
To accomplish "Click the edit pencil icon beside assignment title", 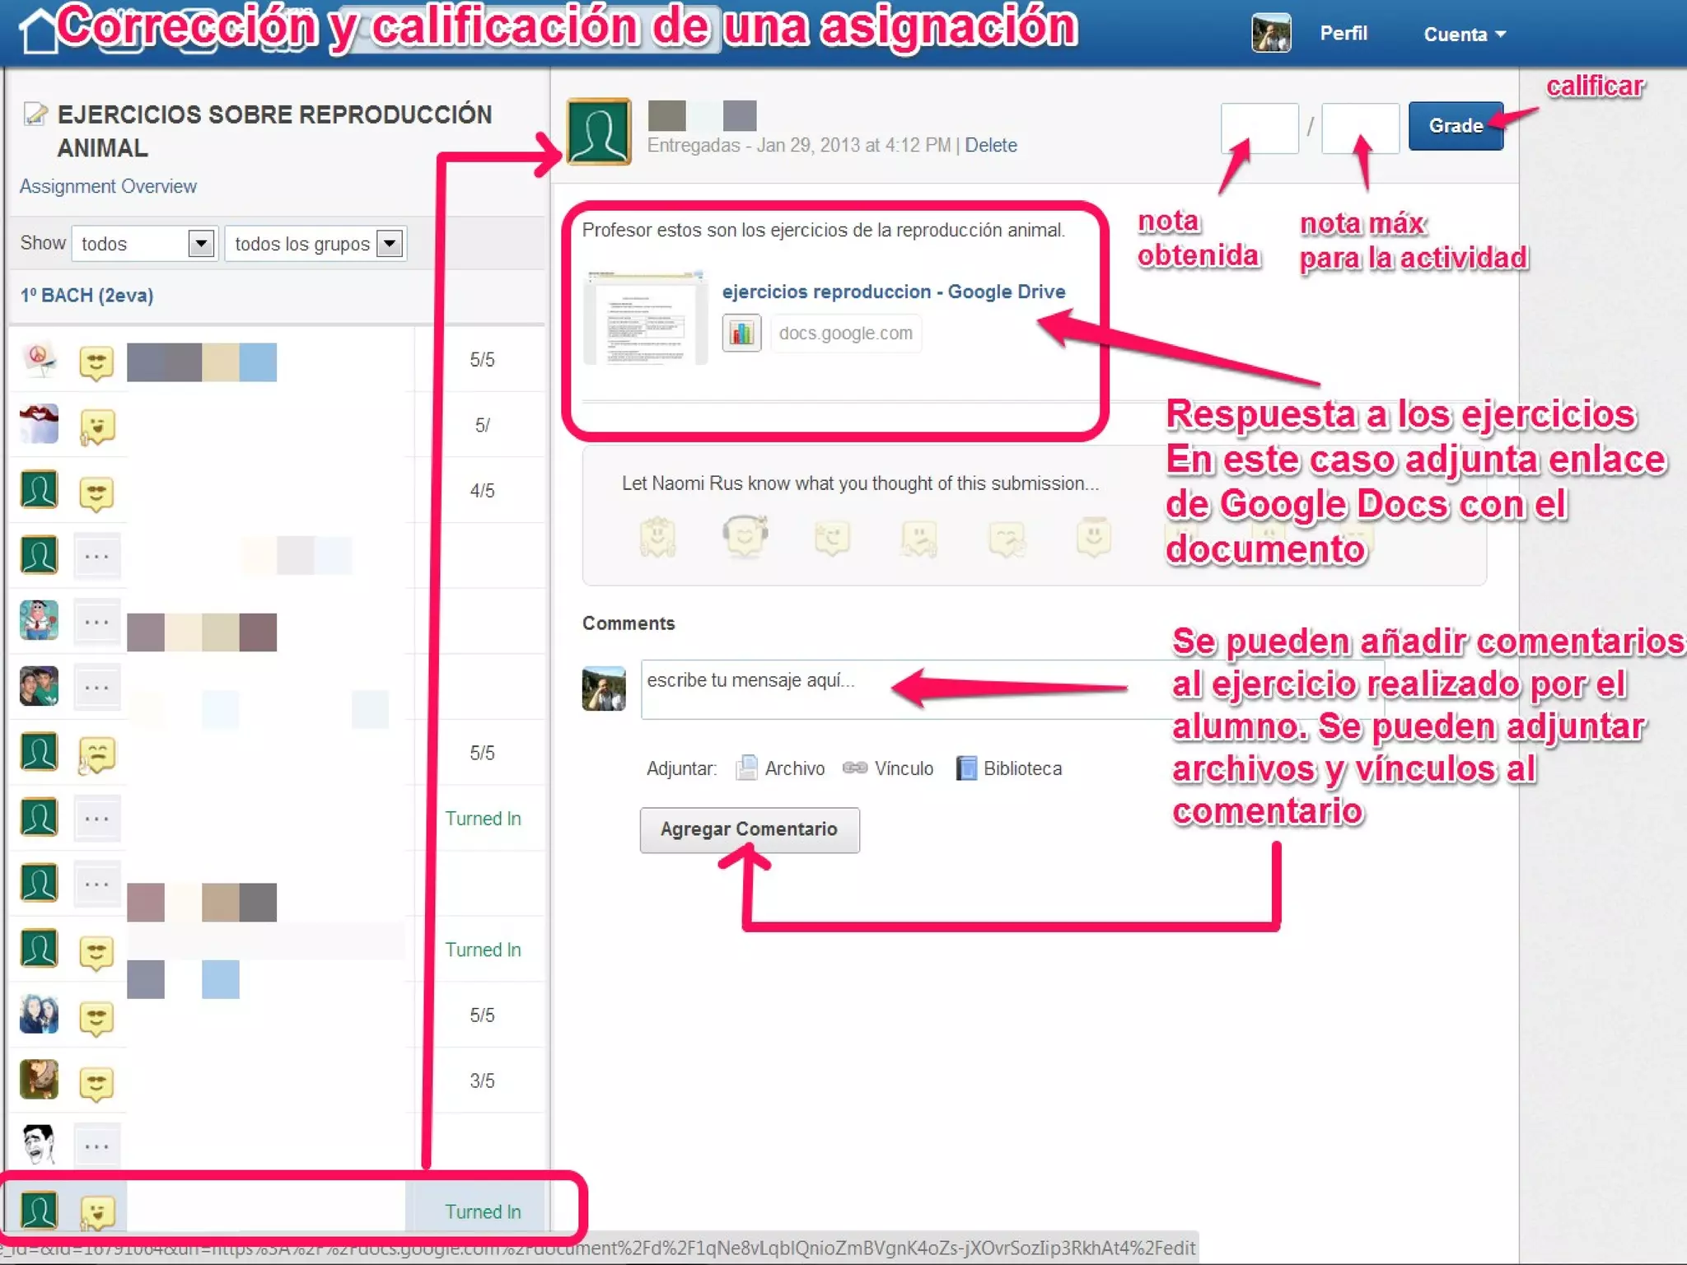I will coord(35,114).
